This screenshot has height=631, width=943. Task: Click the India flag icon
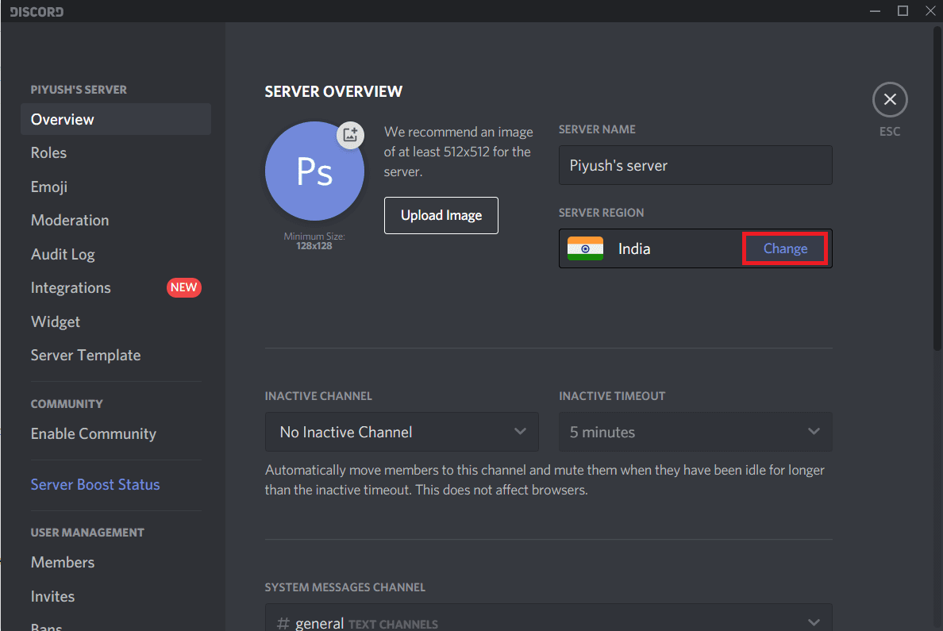coord(585,249)
